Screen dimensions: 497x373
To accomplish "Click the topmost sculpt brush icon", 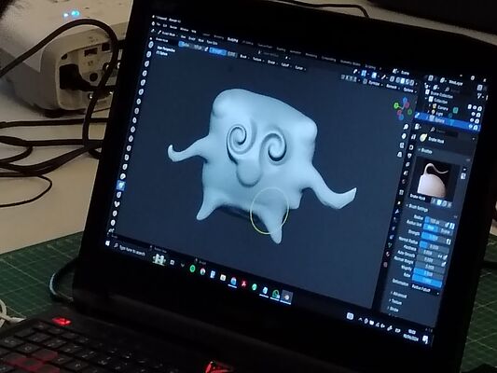I will (151, 45).
